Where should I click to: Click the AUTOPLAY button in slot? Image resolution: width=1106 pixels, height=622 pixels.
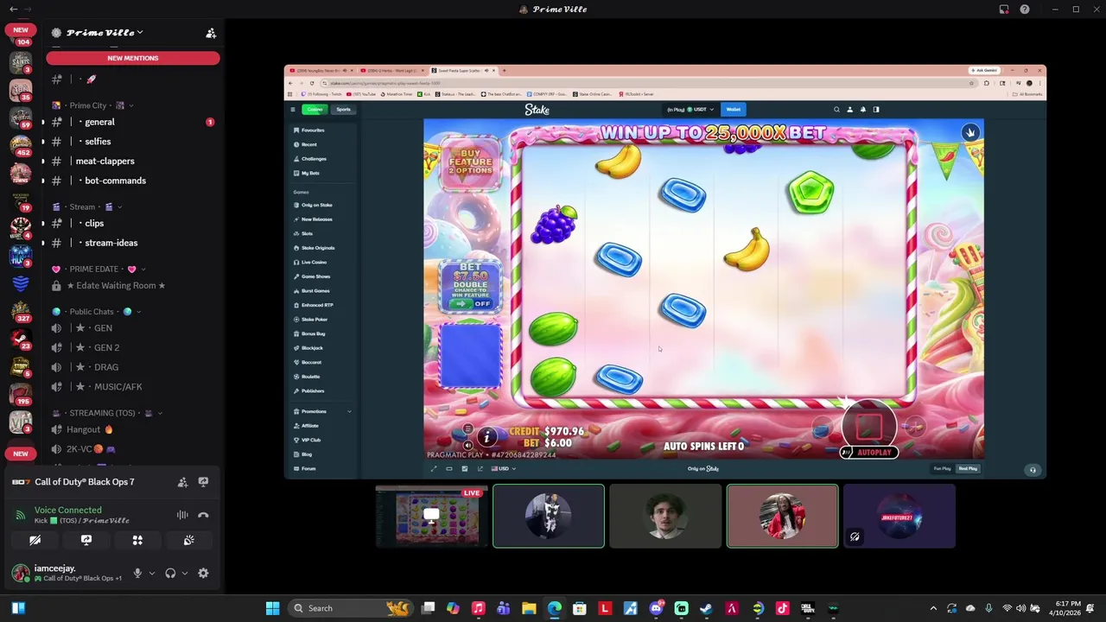[x=870, y=453]
